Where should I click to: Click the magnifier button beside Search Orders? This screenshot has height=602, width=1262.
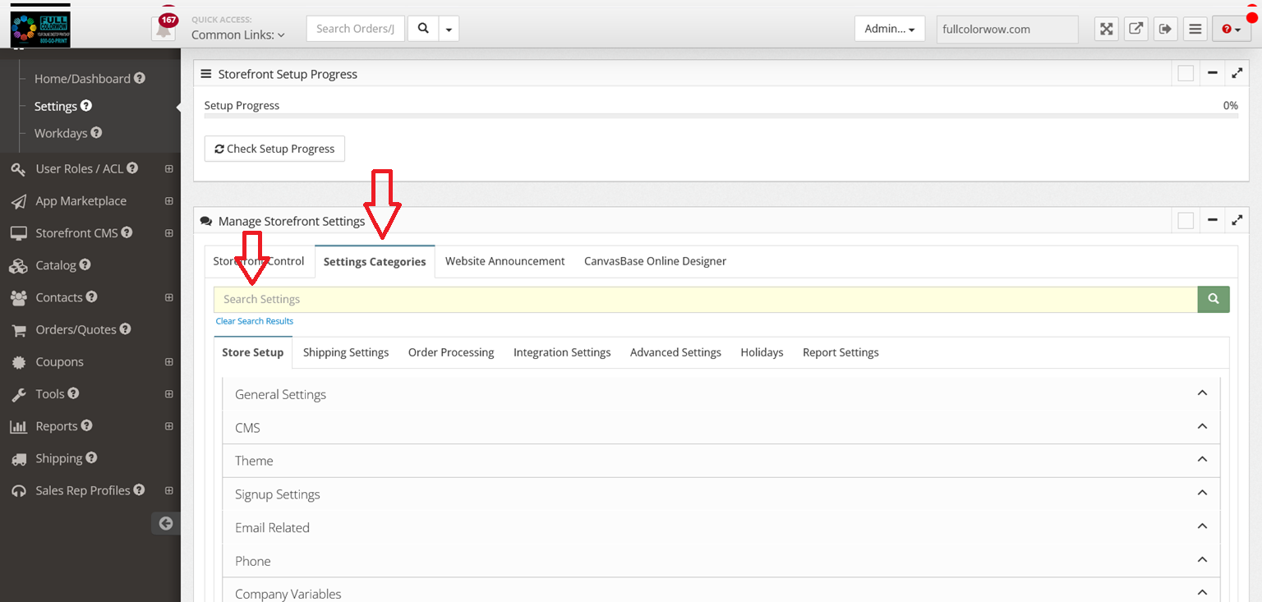coord(423,29)
